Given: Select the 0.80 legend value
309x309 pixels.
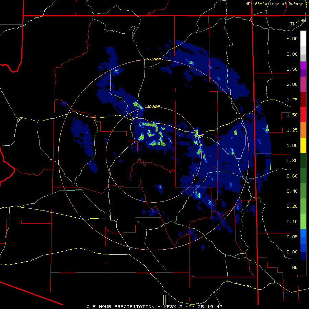Looking at the screenshot, I should (292, 161).
